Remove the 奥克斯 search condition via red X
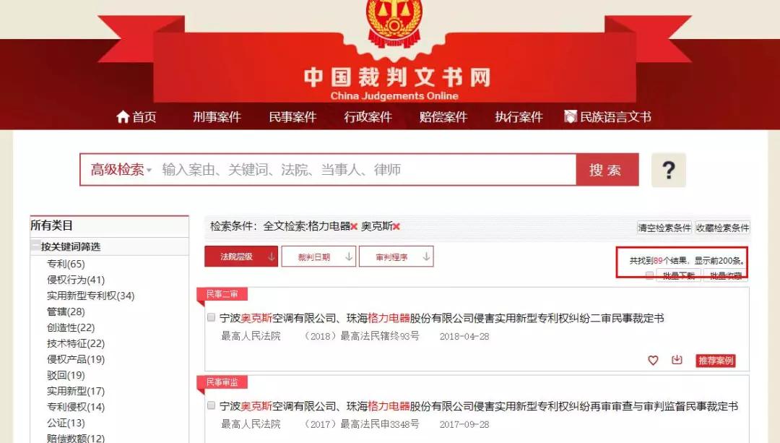780x443 pixels. coord(396,227)
